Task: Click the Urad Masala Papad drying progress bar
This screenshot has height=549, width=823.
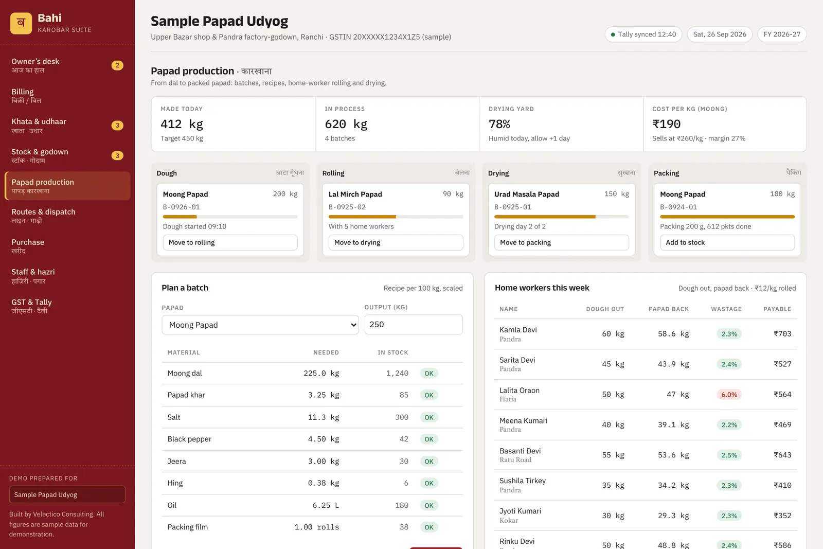Action: point(562,217)
